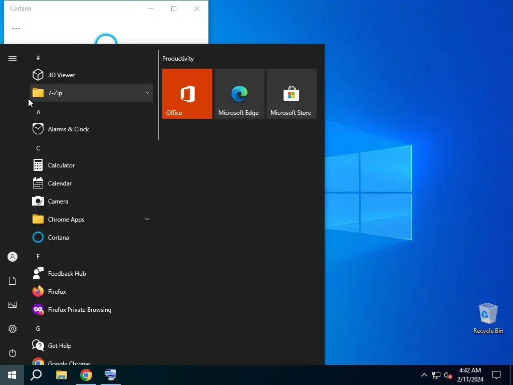
Task: Click the A letter header
Action: tap(38, 112)
